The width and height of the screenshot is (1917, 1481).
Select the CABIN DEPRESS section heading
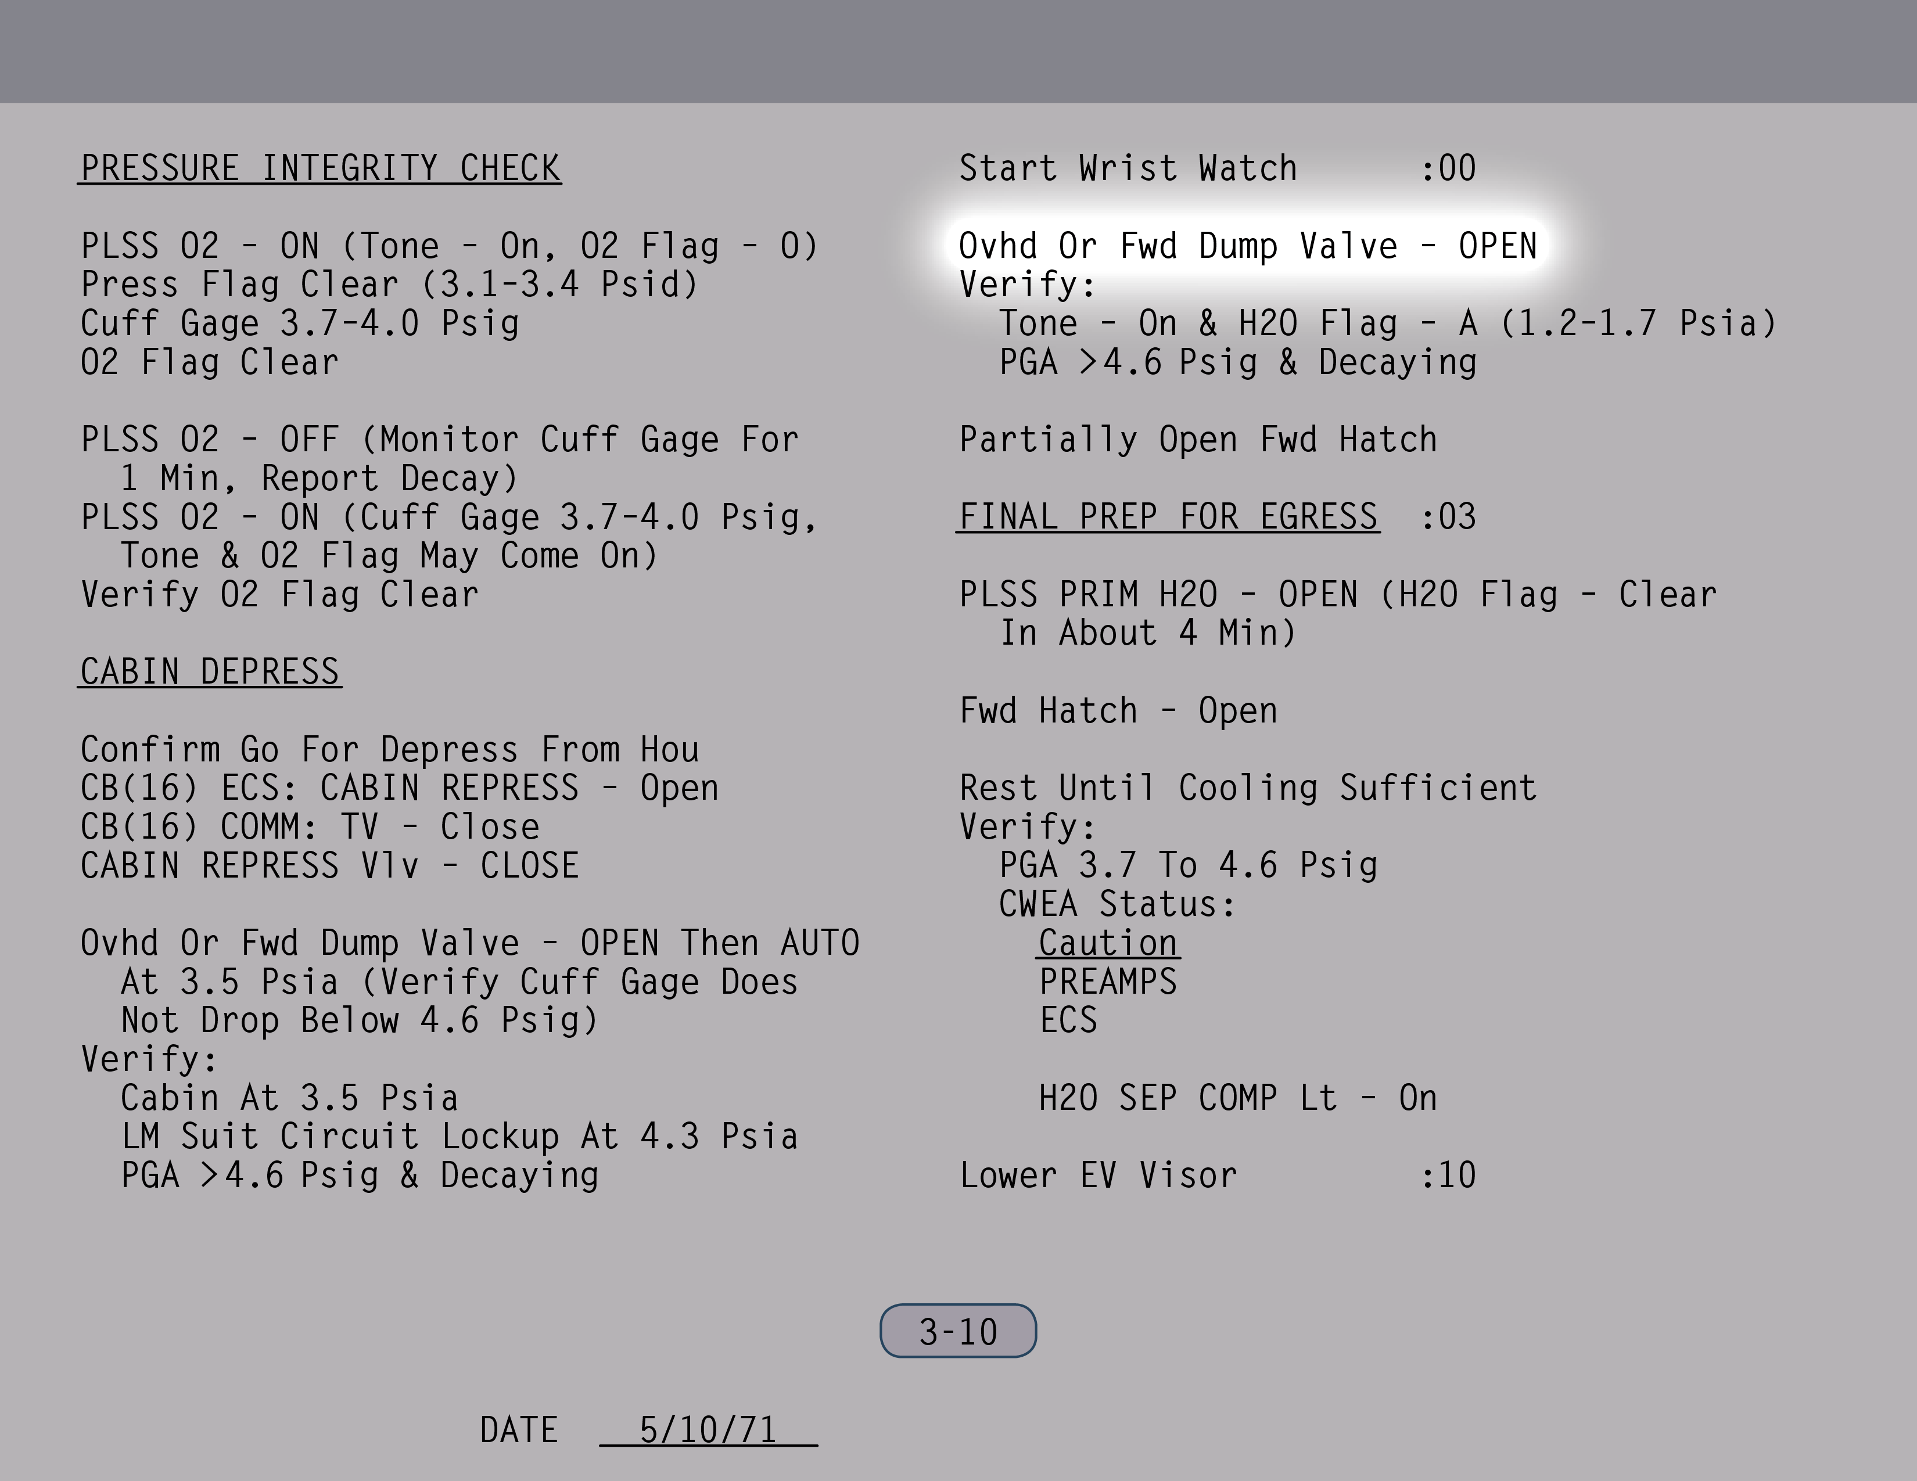coord(210,672)
